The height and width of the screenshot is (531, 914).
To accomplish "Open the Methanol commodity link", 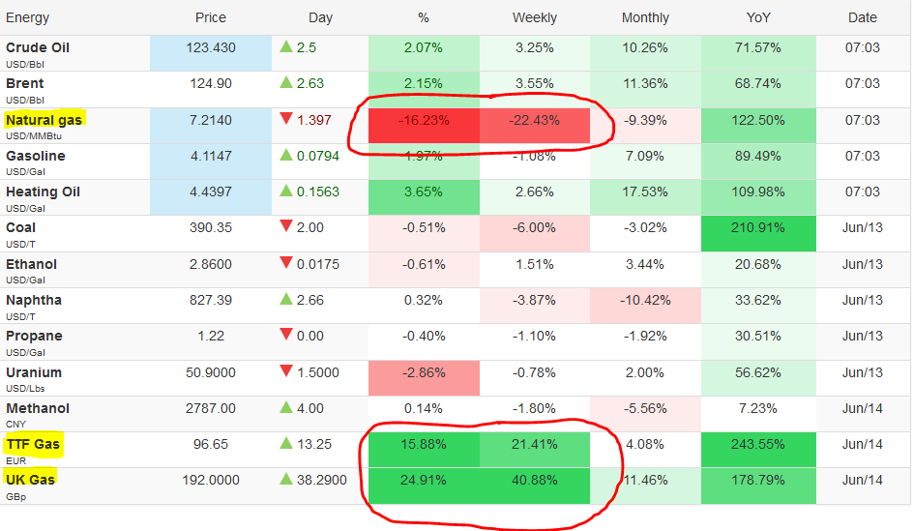I will 38,408.
